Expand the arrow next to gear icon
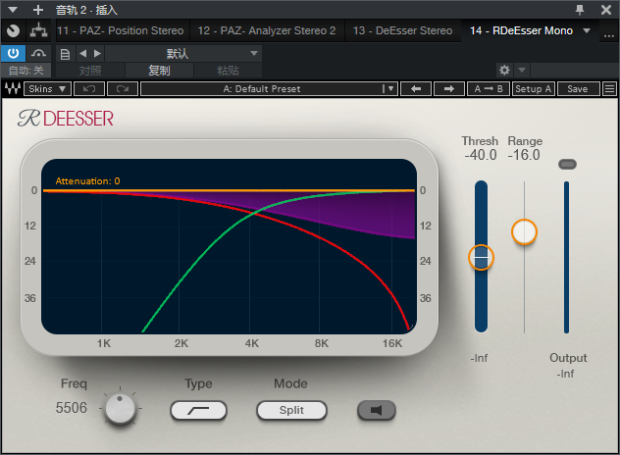 click(522, 71)
